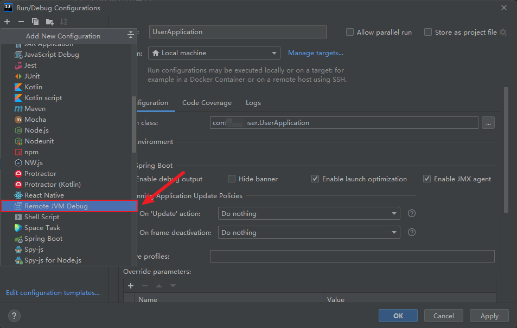The image size is (517, 328).
Task: Click the save to folder toolbar icon
Action: click(x=49, y=22)
